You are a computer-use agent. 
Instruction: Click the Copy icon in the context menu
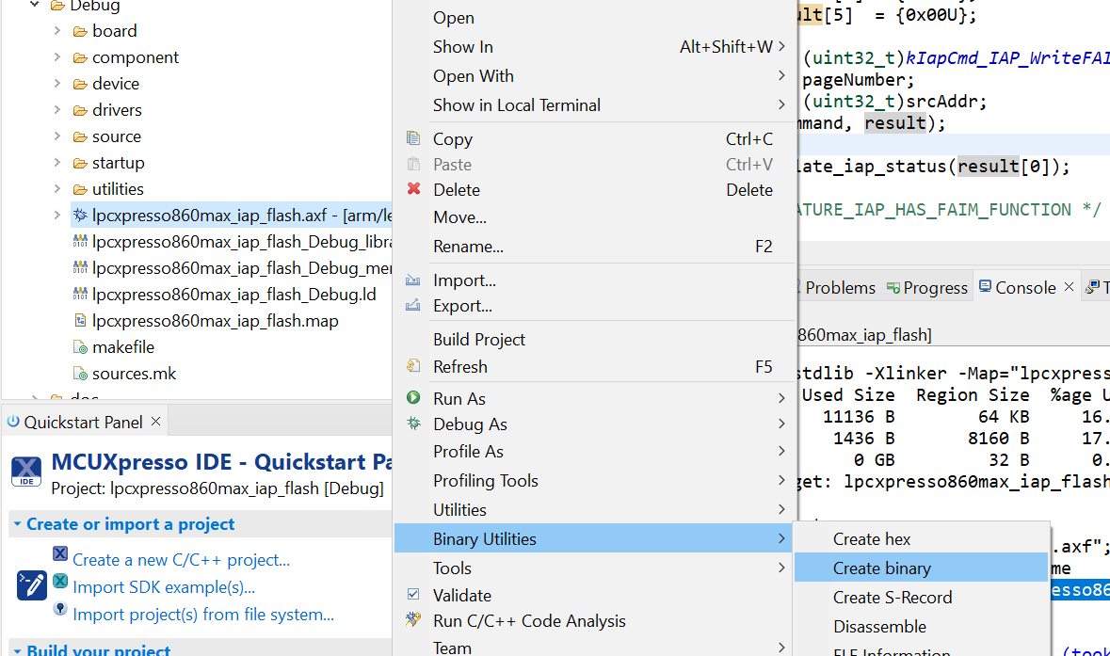click(x=414, y=137)
